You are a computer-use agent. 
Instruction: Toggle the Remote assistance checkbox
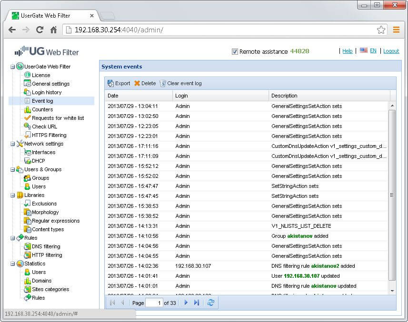point(235,51)
